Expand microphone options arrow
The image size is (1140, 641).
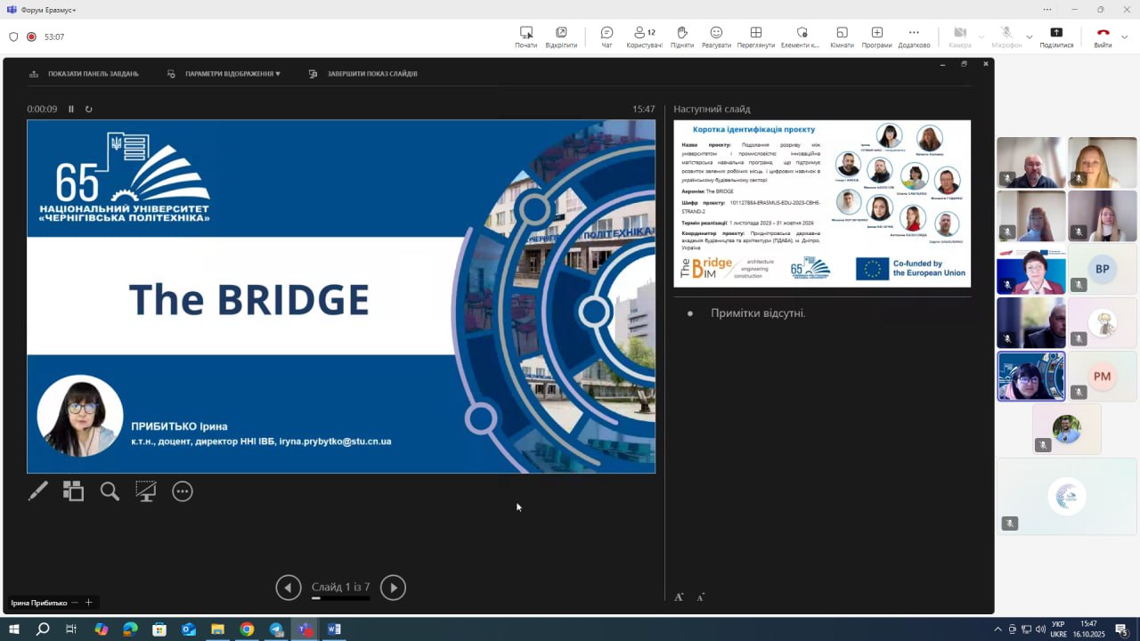[x=1030, y=37]
